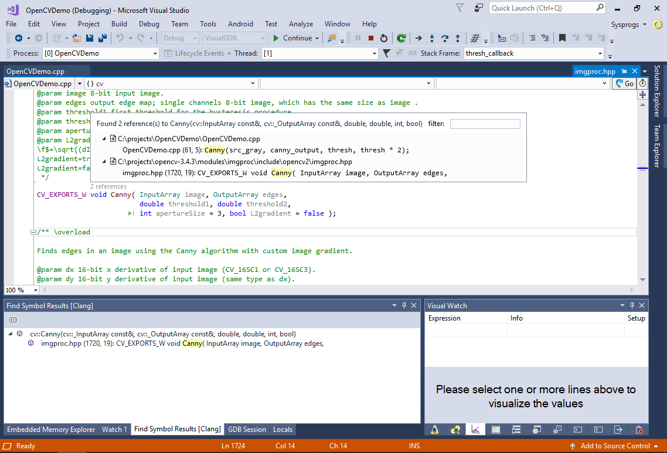The height and width of the screenshot is (453, 667).
Task: Toggle auto-hide pin on Visual Watch panel
Action: click(x=632, y=305)
